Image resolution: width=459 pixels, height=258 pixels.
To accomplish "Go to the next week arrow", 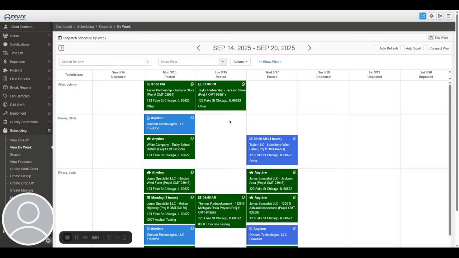I will click(309, 48).
